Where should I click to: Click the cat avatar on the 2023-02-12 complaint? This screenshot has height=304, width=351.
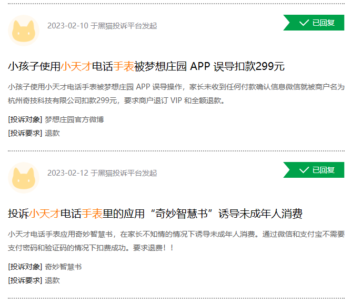[24, 178]
